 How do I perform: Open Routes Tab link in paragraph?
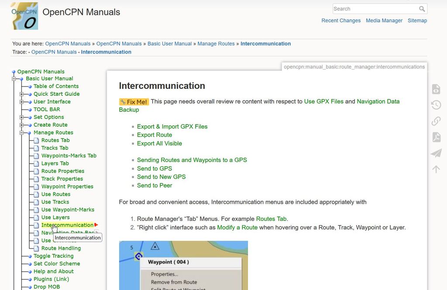tap(271, 219)
